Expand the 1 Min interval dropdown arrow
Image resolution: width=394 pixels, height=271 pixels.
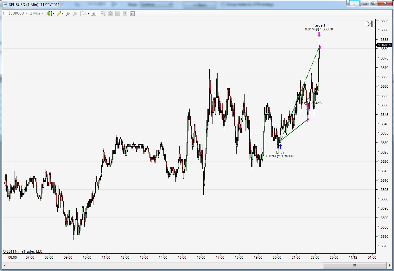42,13
